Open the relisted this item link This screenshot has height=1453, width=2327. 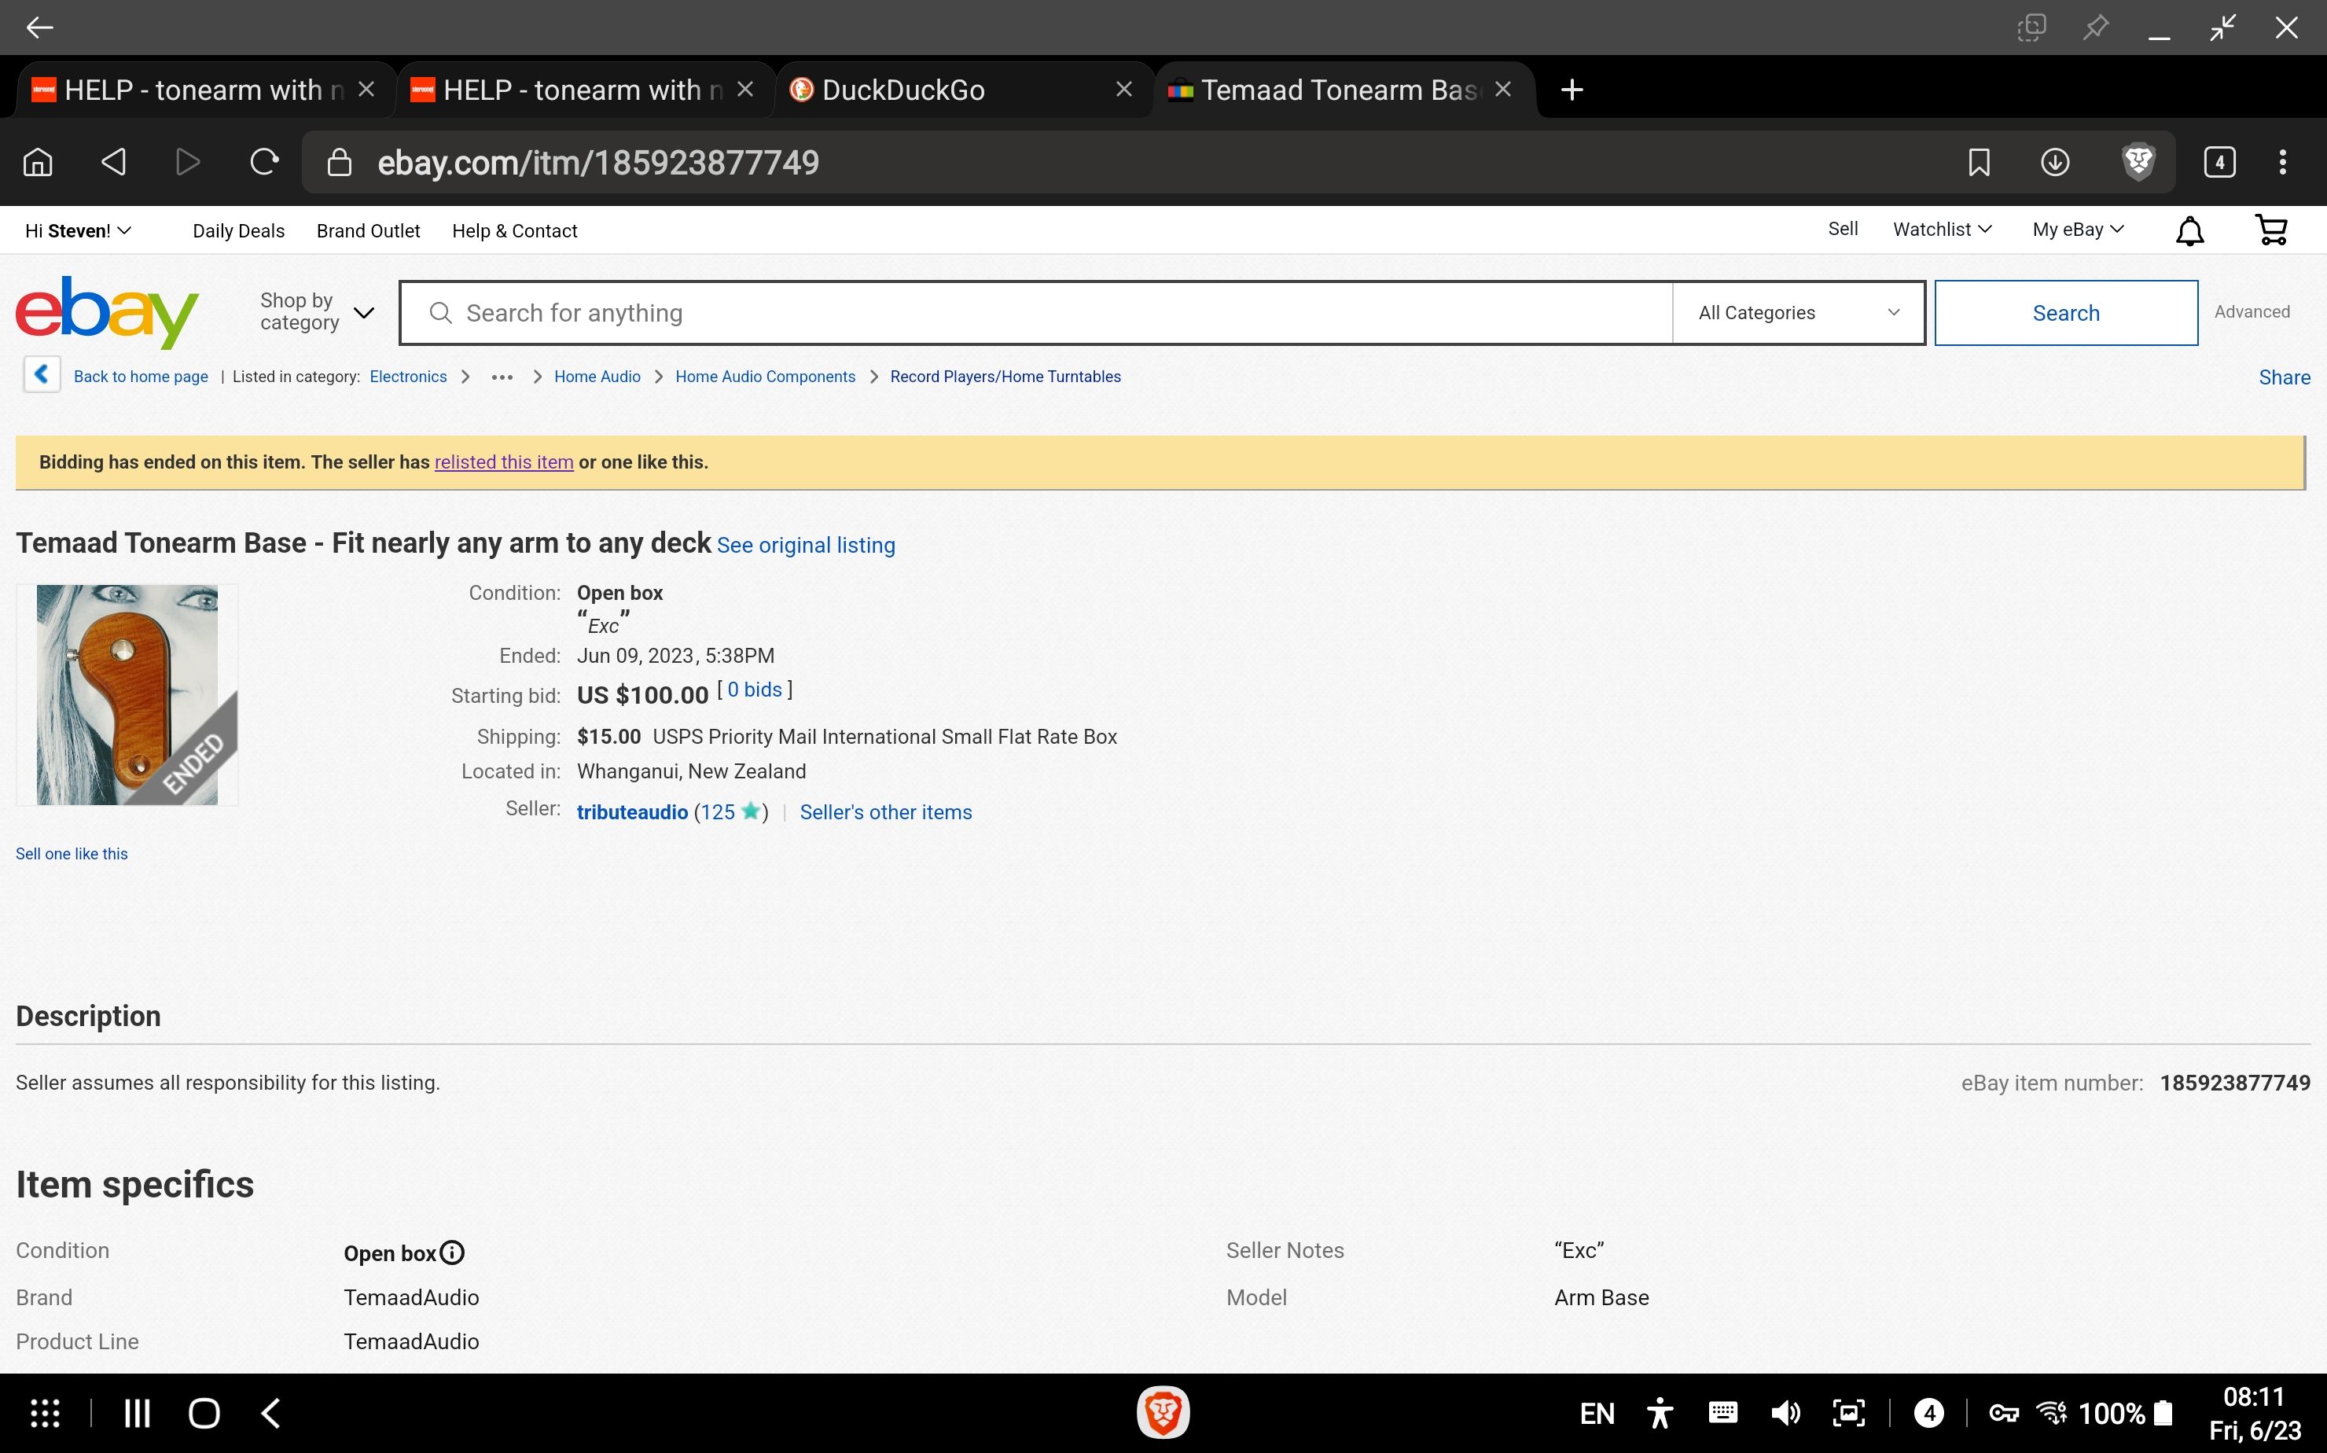[503, 462]
